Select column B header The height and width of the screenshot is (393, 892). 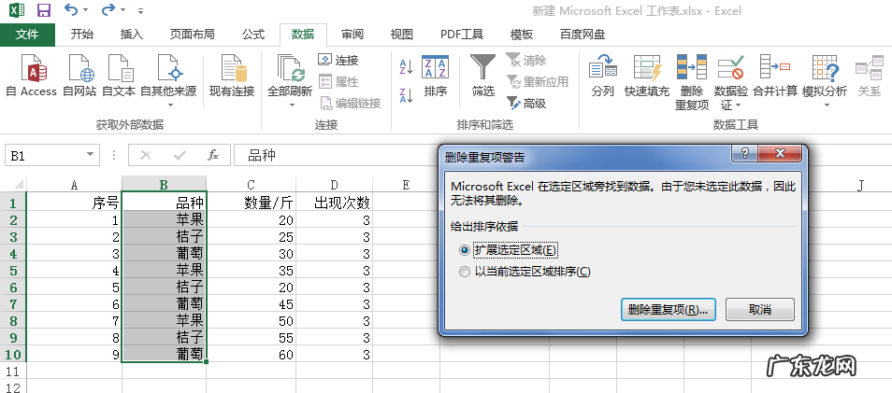tap(164, 184)
